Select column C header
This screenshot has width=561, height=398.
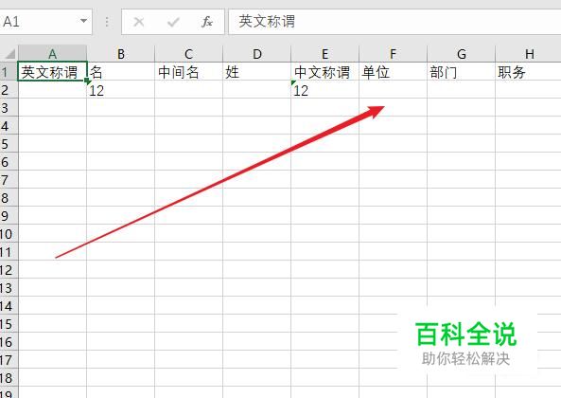pyautogui.click(x=188, y=54)
